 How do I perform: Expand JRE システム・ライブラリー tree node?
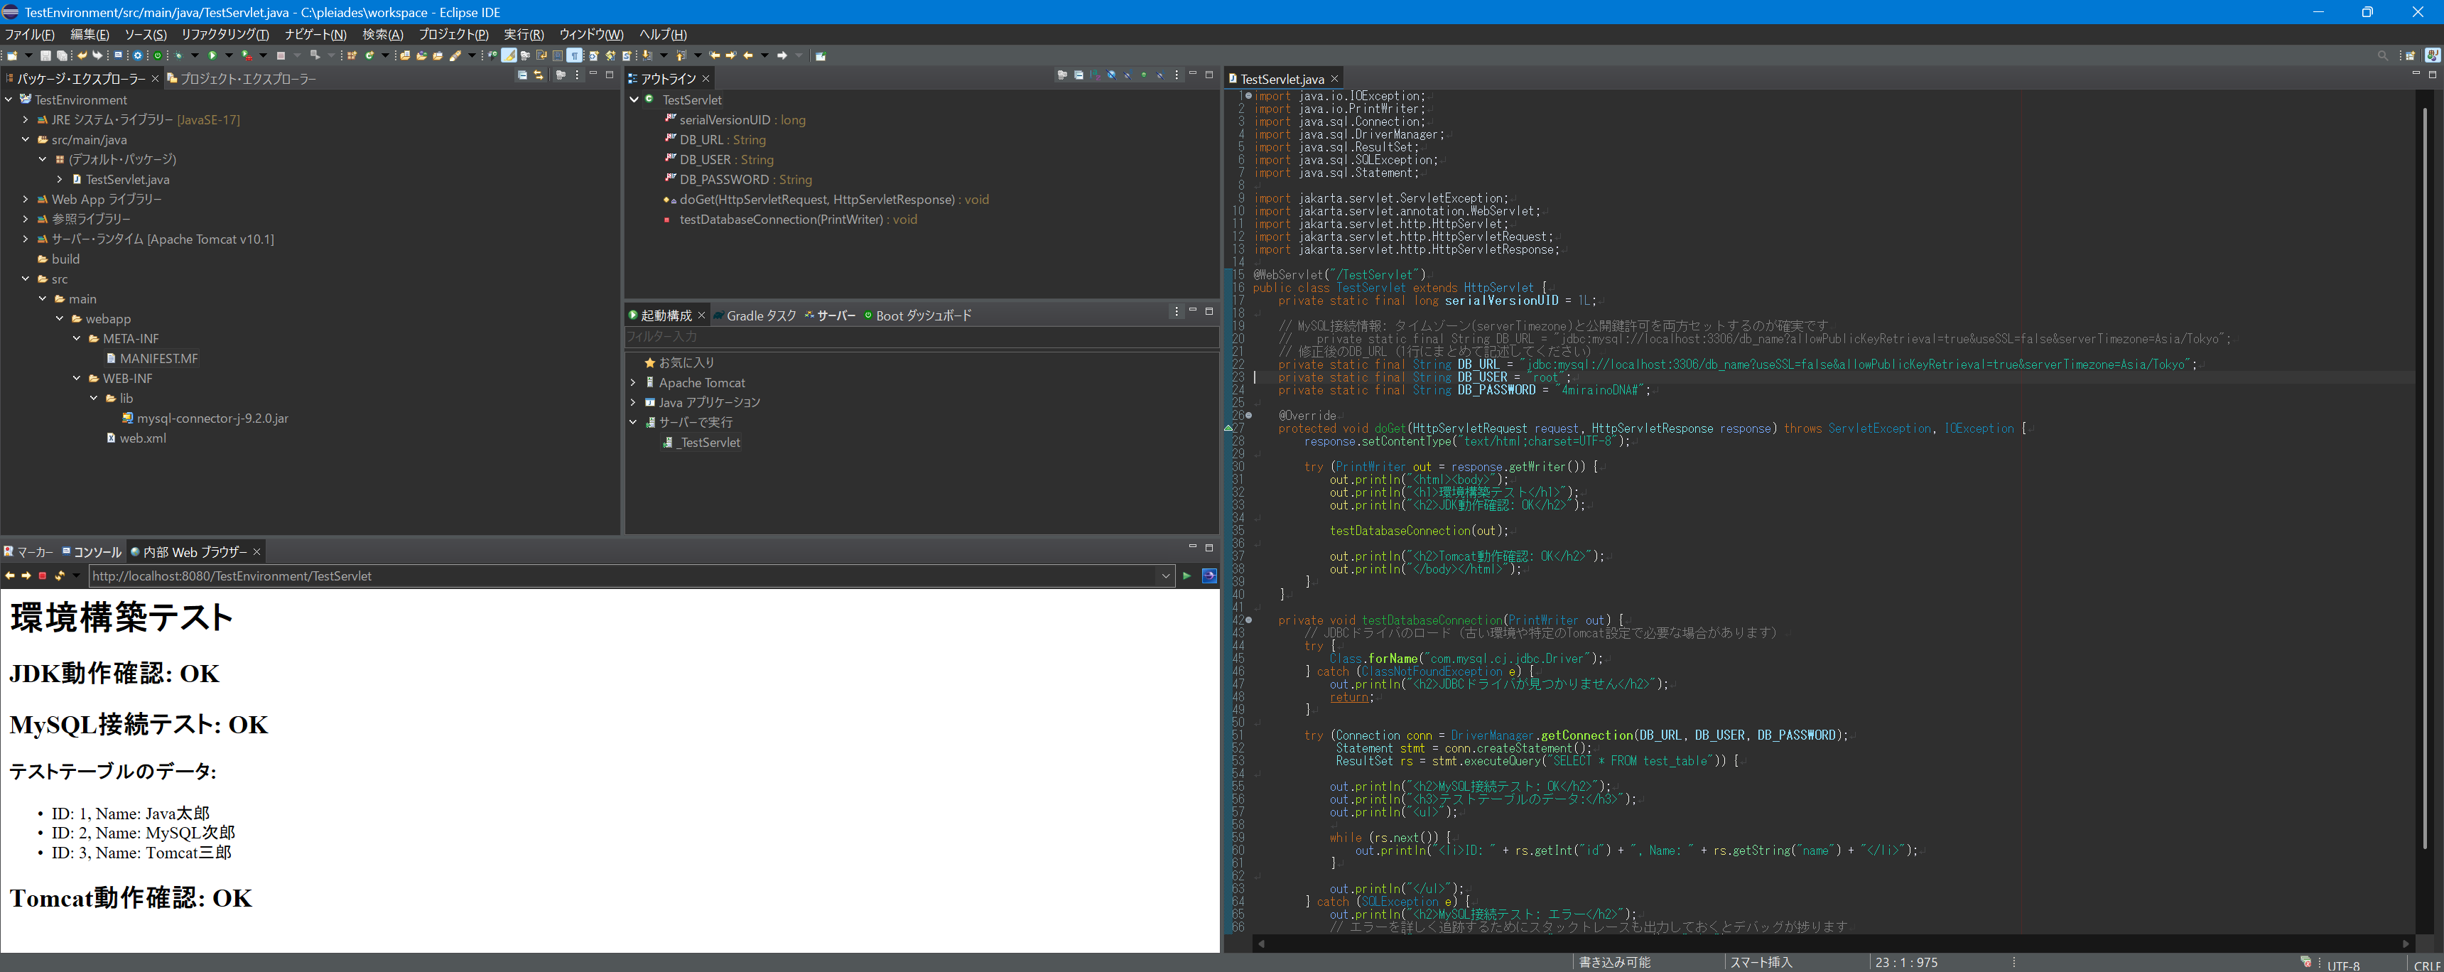pyautogui.click(x=26, y=119)
